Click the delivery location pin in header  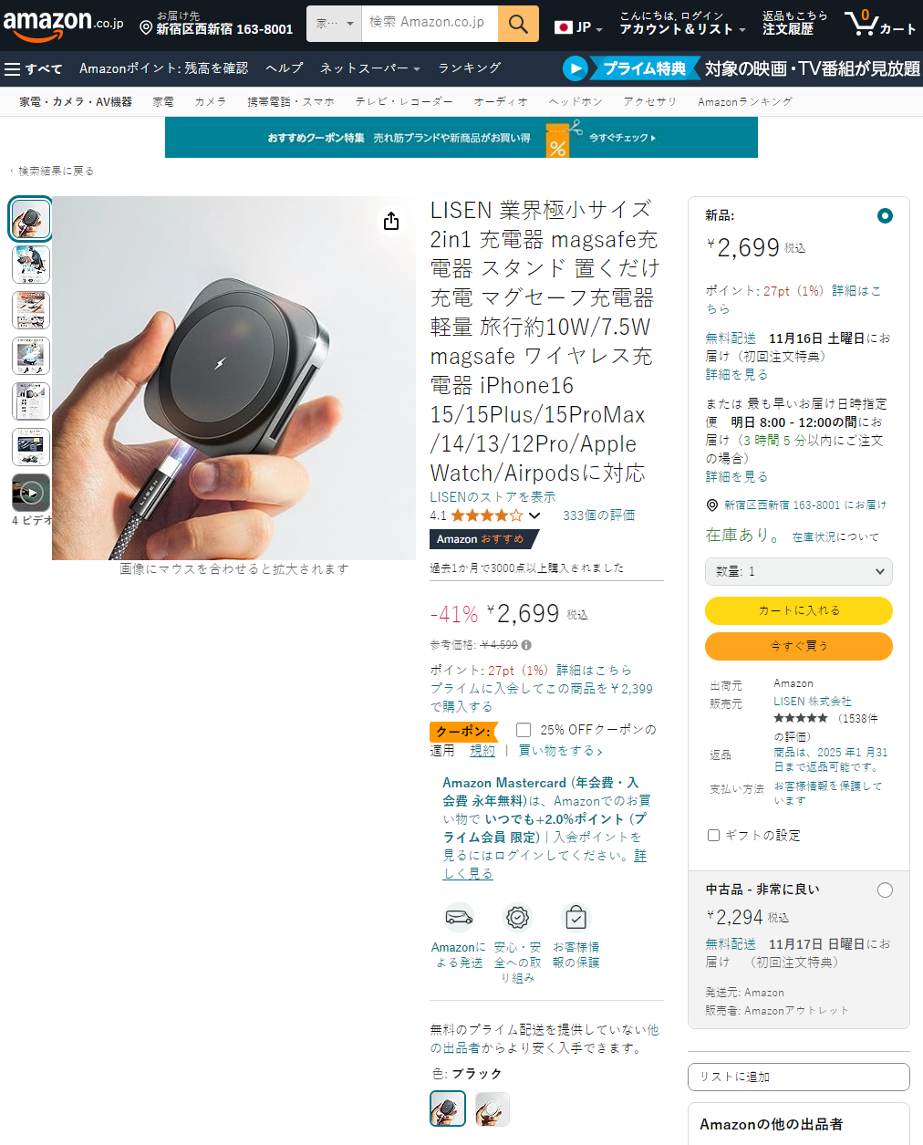(x=146, y=28)
